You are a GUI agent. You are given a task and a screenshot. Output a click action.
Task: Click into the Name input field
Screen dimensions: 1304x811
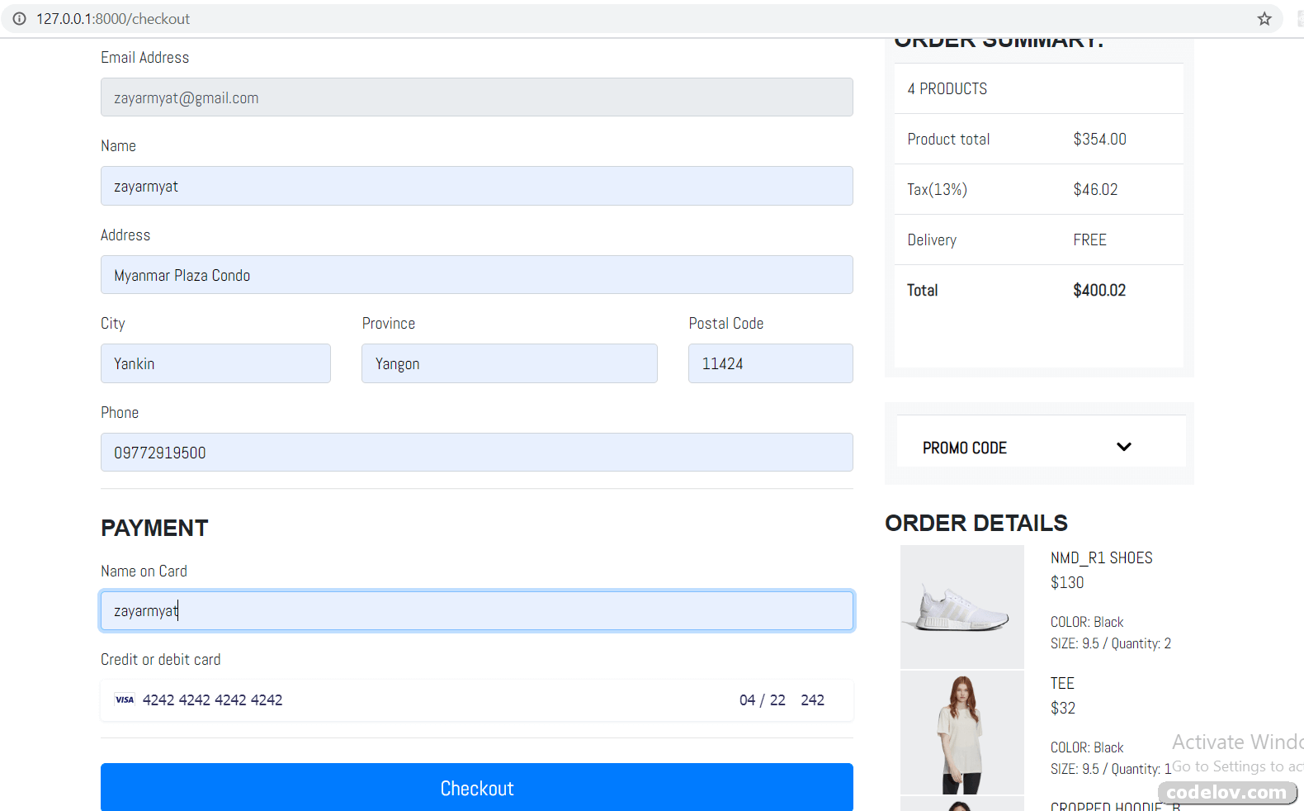pyautogui.click(x=477, y=186)
